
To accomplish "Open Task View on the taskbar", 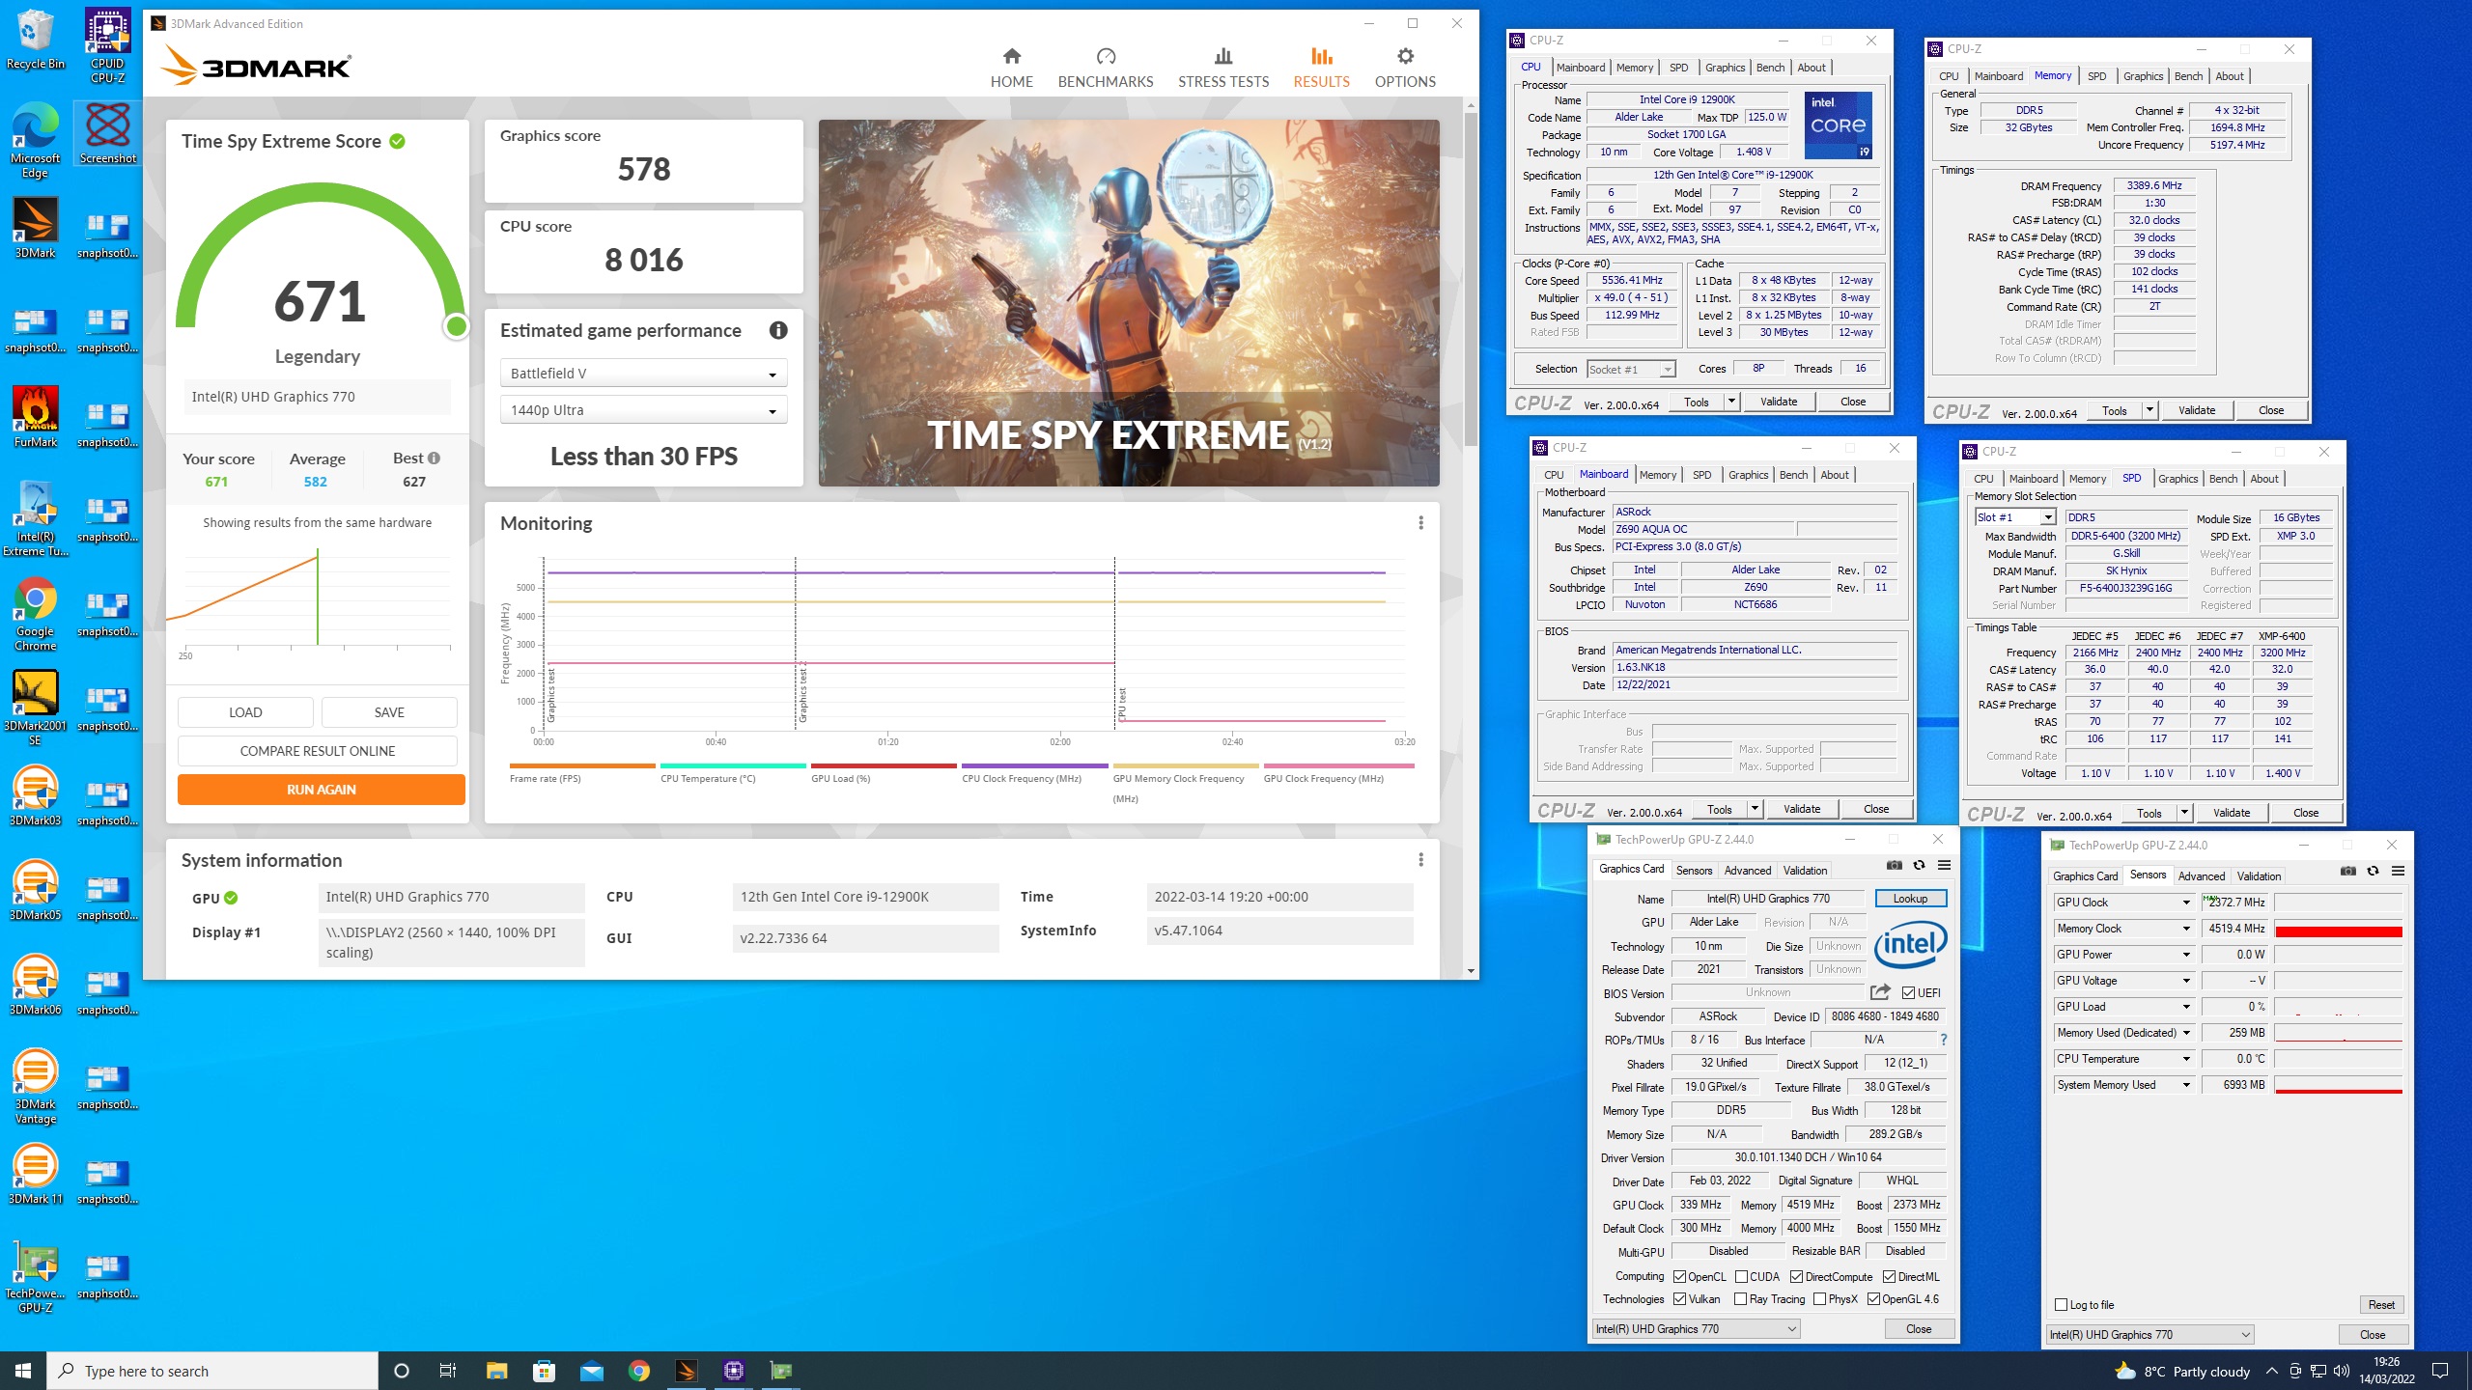I will pos(448,1371).
